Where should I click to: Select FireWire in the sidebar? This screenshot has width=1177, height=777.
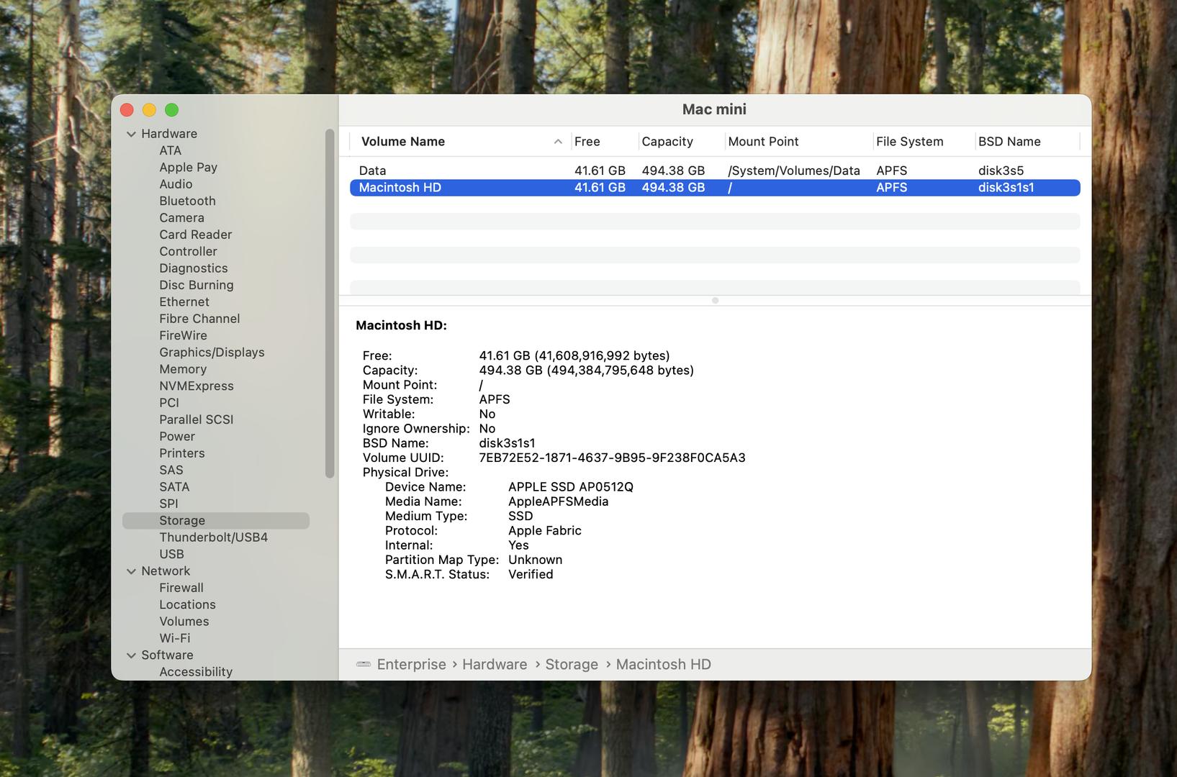pyautogui.click(x=183, y=335)
